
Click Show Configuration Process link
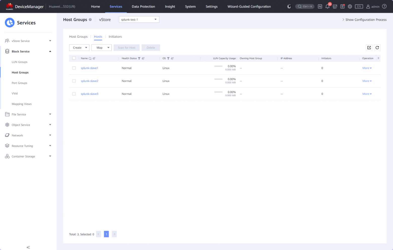tap(364, 20)
